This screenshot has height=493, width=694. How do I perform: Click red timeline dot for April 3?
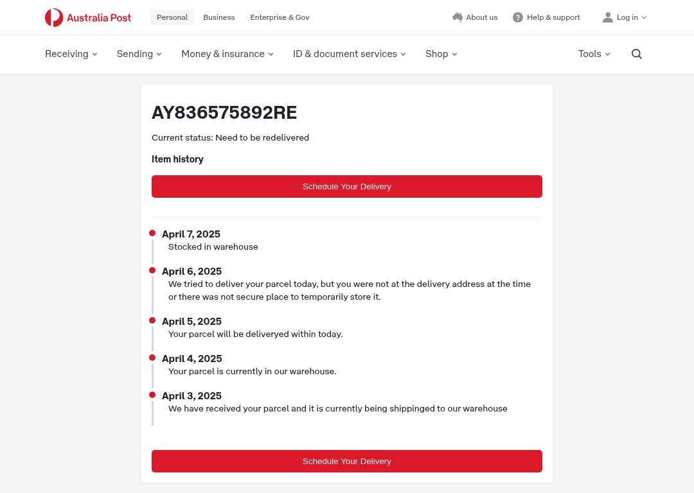pos(152,395)
